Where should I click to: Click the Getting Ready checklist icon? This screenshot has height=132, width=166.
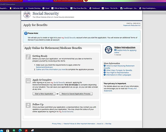pyautogui.click(x=28, y=57)
